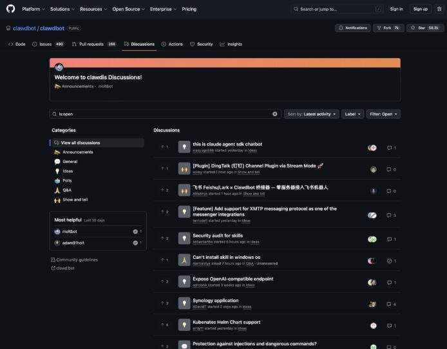Upvote 'Security audit for skills' discussion
Image resolution: width=447 pixels, height=349 pixels.
click(x=164, y=238)
